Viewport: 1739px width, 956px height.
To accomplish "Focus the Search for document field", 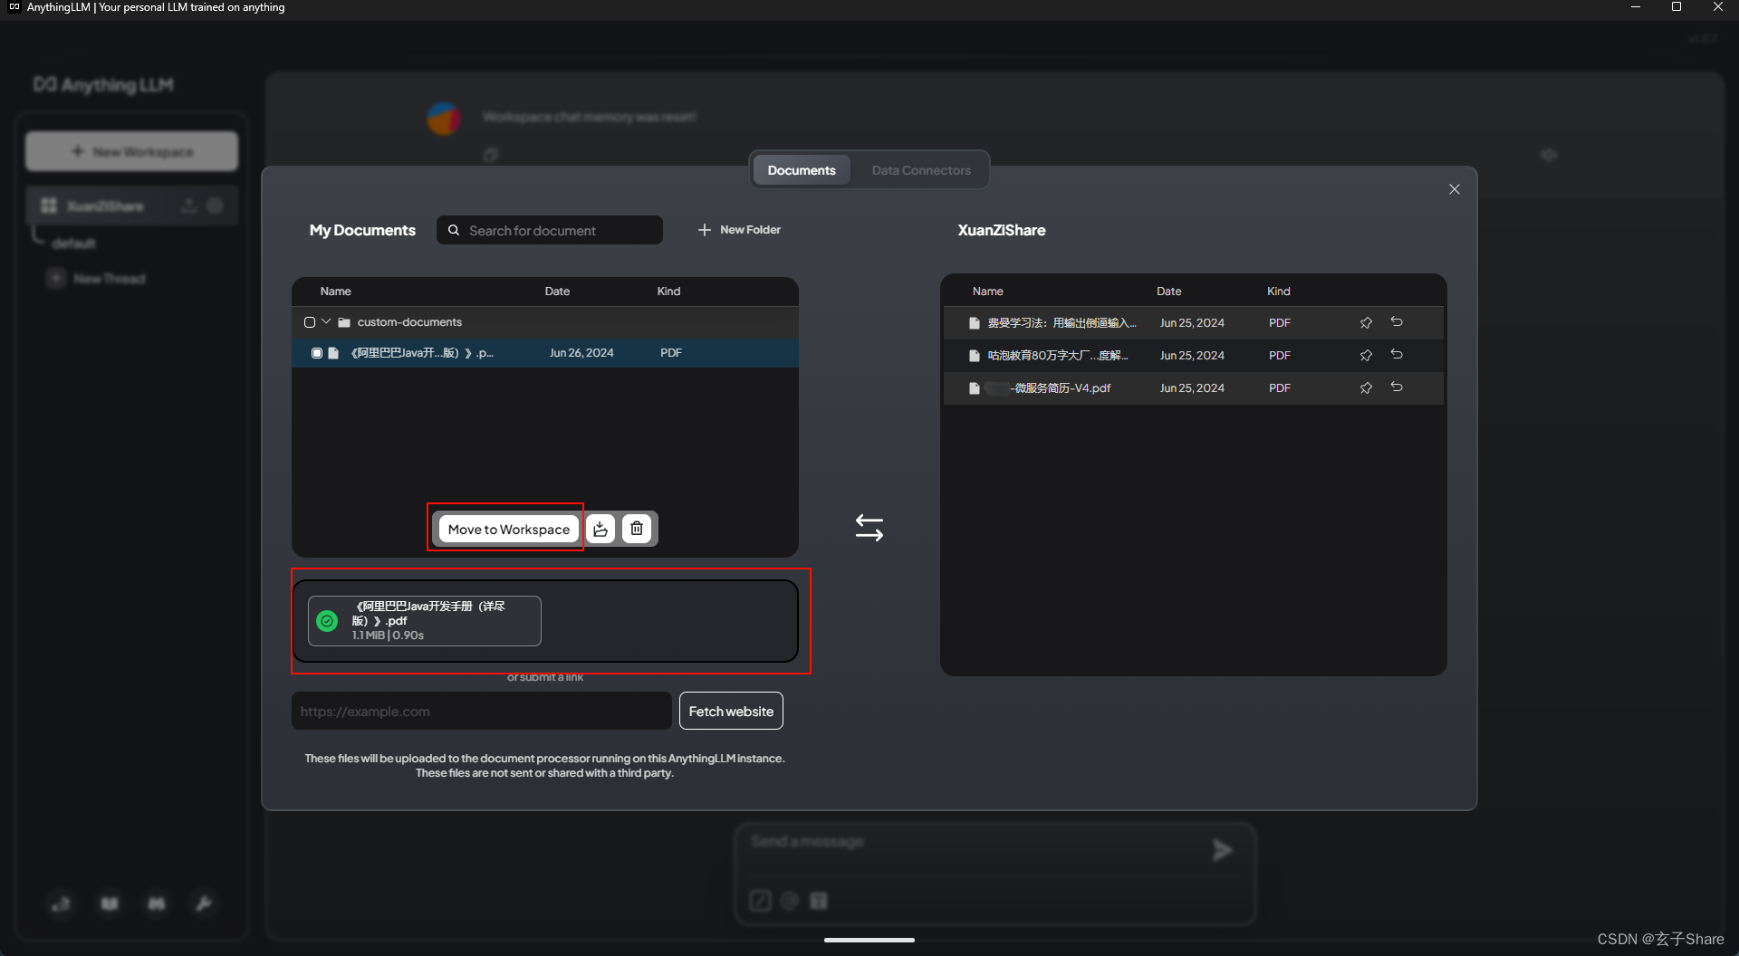I will pos(550,231).
